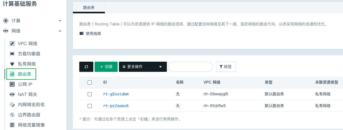The width and height of the screenshot is (343, 130).
Task: Click the 网络流量镜像 icon
Action: click(12, 125)
